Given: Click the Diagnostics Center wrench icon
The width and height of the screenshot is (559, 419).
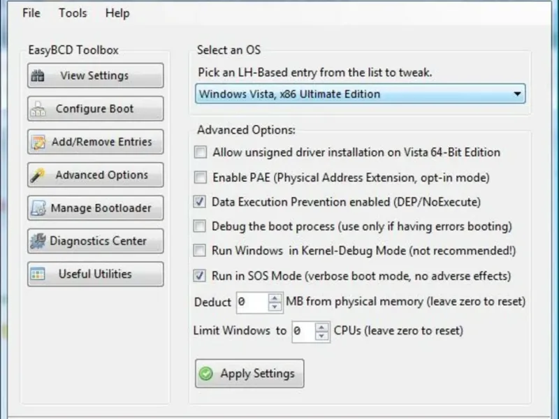Looking at the screenshot, I should [x=38, y=242].
